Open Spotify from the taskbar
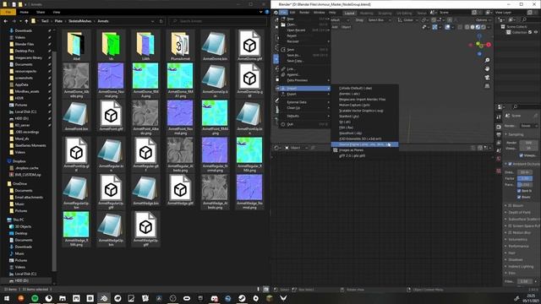The width and height of the screenshot is (541, 304). click(35, 298)
